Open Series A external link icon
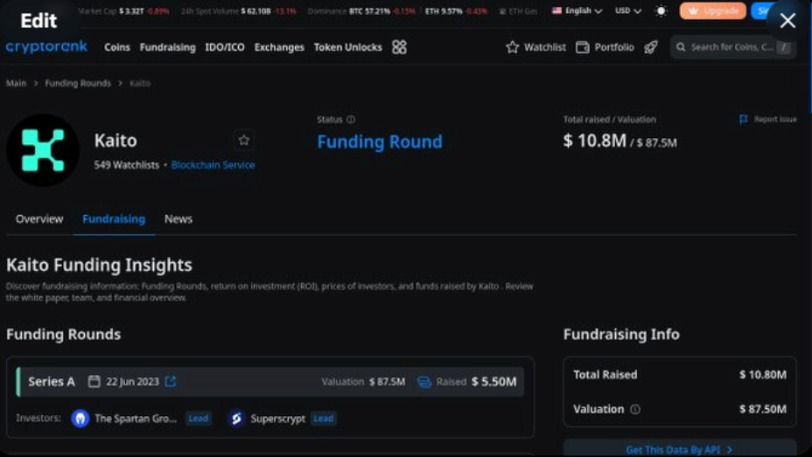 click(171, 382)
